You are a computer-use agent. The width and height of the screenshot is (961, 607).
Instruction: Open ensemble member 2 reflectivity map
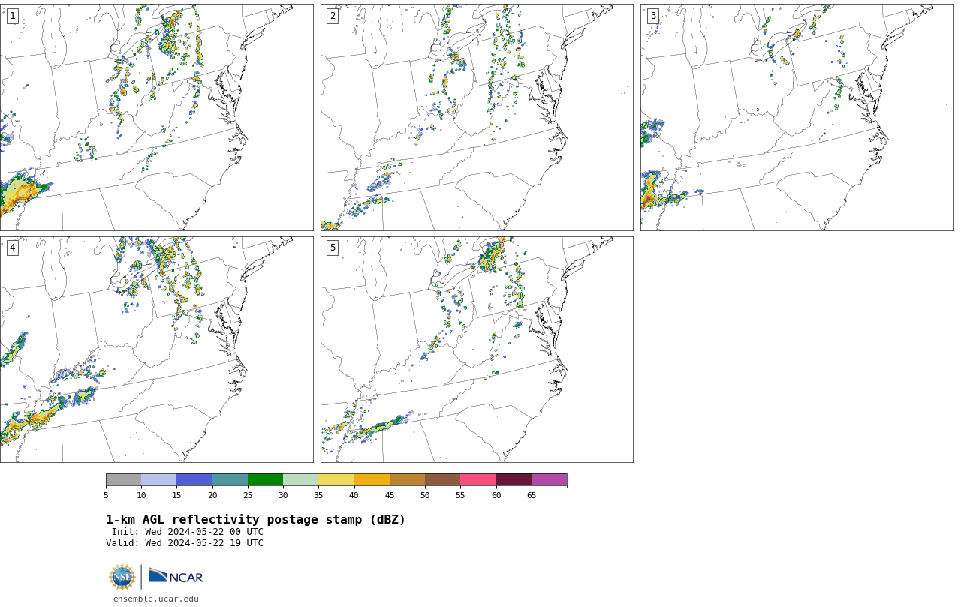pyautogui.click(x=477, y=117)
